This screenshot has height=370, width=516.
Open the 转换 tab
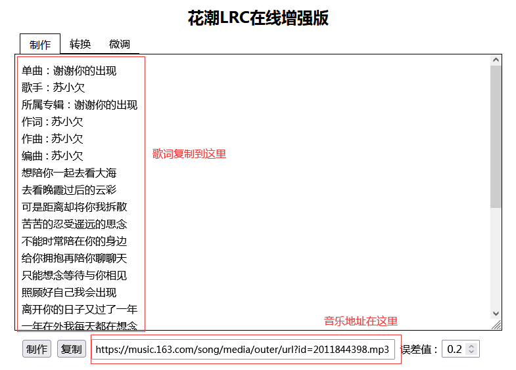click(80, 44)
